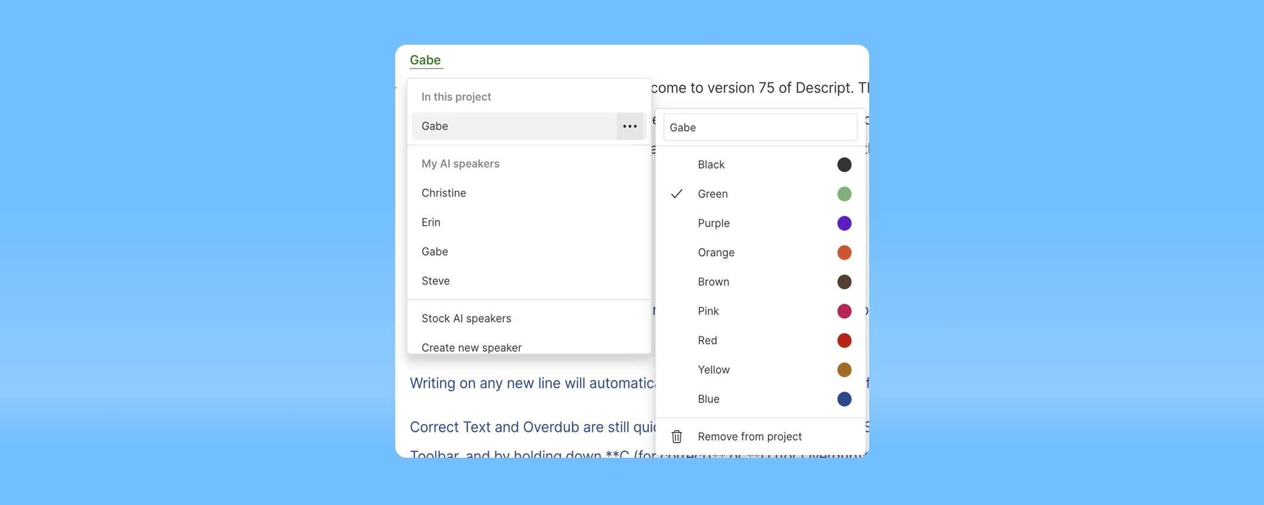The width and height of the screenshot is (1264, 505).
Task: Assign Erin as the speaker
Action: point(431,222)
